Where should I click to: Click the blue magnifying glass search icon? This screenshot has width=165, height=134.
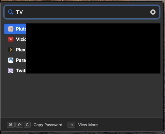point(11,12)
